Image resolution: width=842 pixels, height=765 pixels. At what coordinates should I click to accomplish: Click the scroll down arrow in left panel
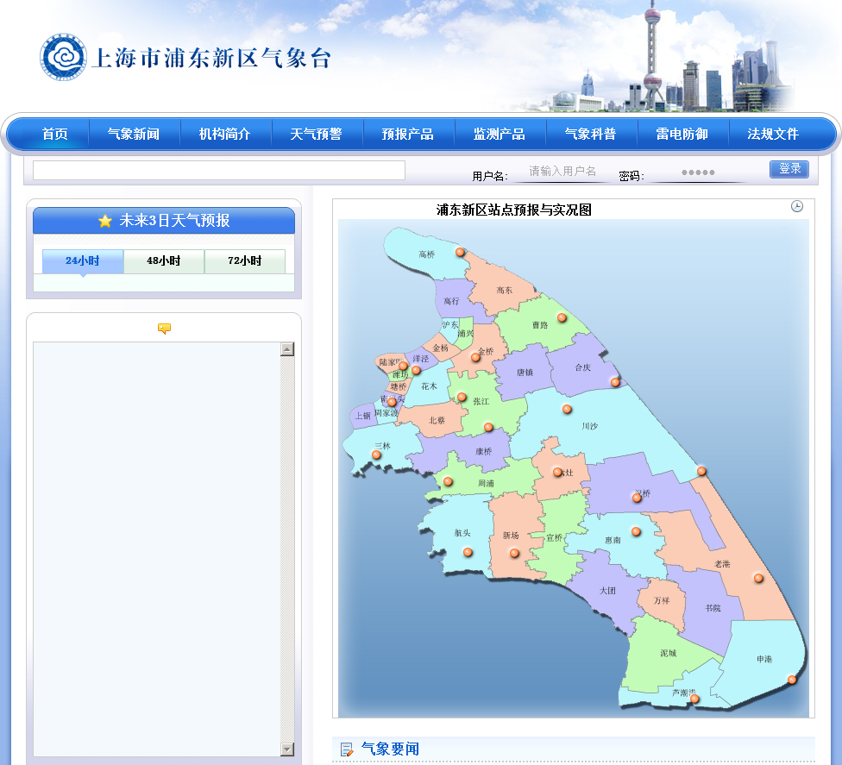click(x=287, y=749)
